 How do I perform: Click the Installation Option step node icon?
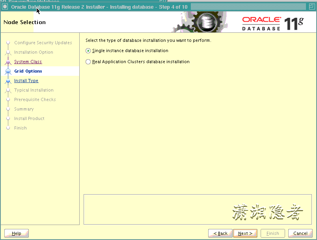click(8, 52)
